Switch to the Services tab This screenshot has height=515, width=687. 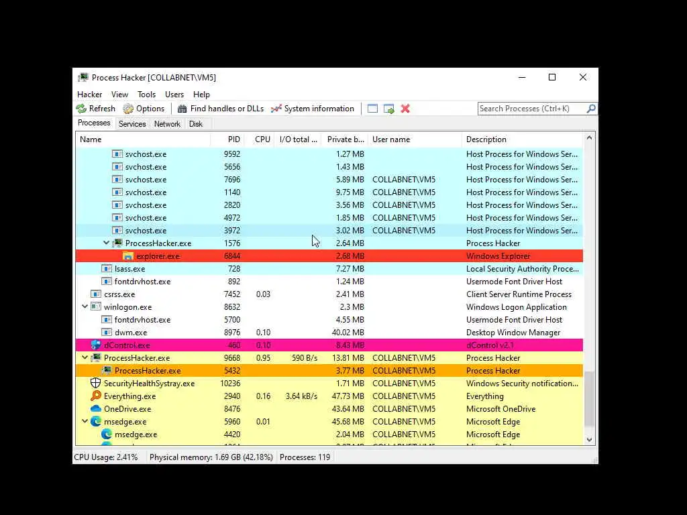point(132,124)
